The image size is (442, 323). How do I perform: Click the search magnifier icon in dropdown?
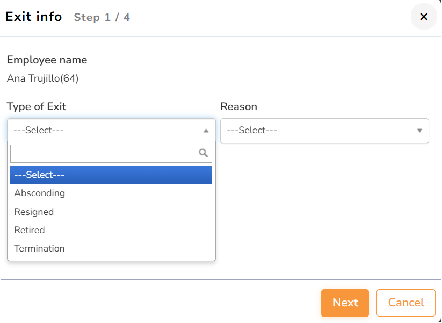click(204, 153)
